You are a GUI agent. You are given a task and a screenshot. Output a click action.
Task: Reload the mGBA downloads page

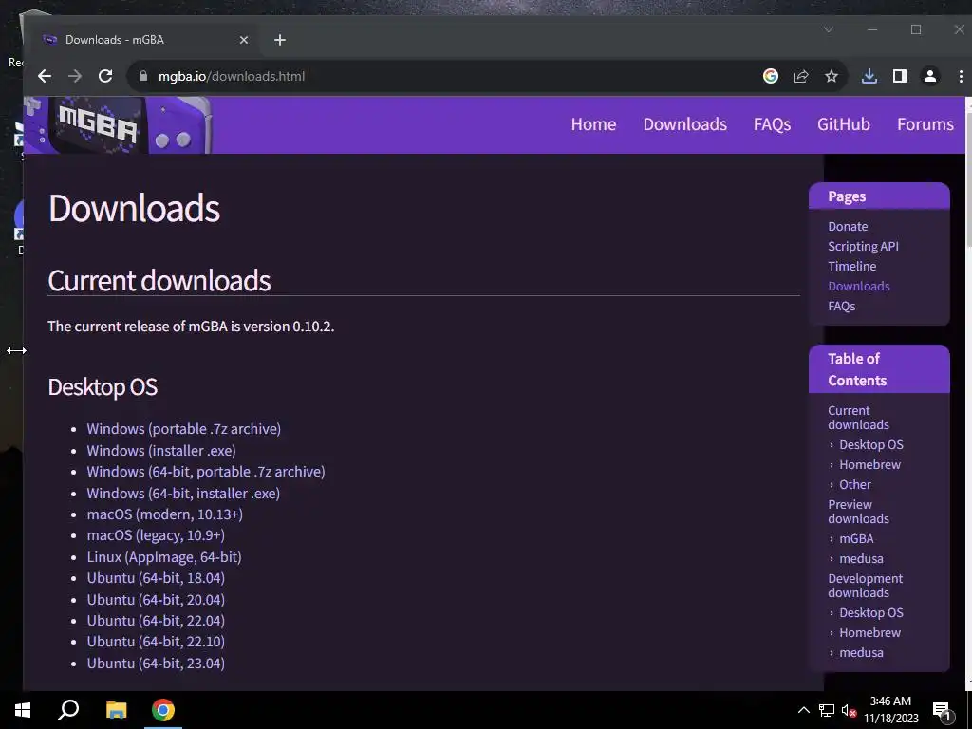(x=105, y=76)
